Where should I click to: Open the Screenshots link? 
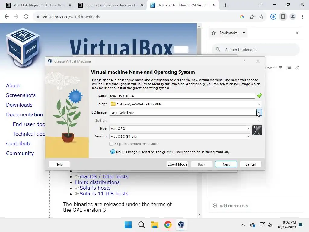(x=21, y=95)
